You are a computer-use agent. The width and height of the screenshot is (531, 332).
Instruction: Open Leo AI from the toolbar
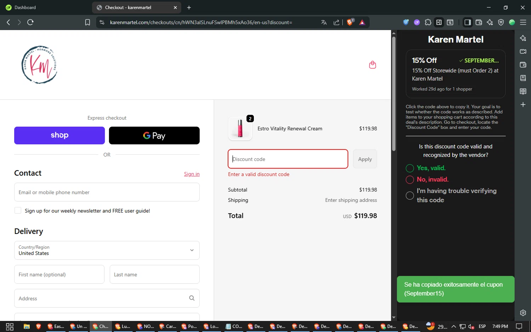pyautogui.click(x=490, y=22)
